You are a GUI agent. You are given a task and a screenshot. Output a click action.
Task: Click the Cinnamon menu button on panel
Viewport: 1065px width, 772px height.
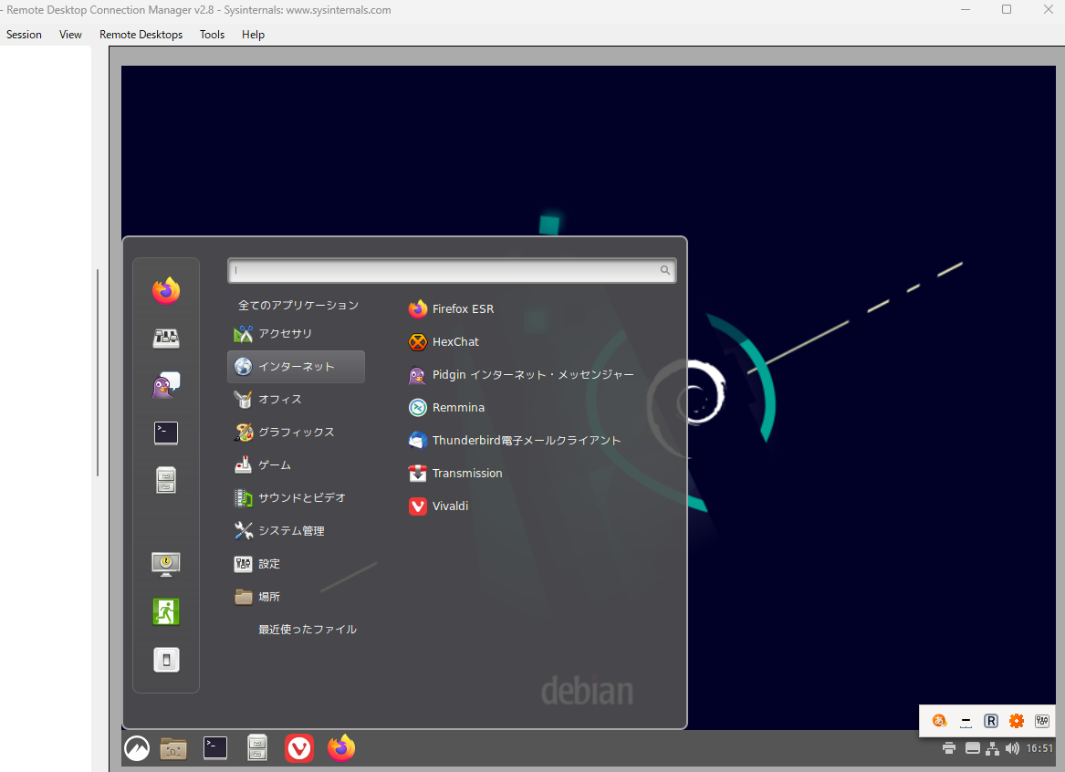137,748
